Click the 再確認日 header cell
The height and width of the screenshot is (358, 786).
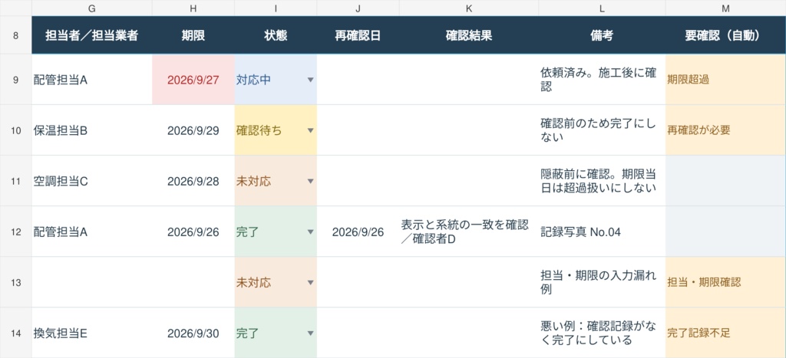tap(358, 35)
